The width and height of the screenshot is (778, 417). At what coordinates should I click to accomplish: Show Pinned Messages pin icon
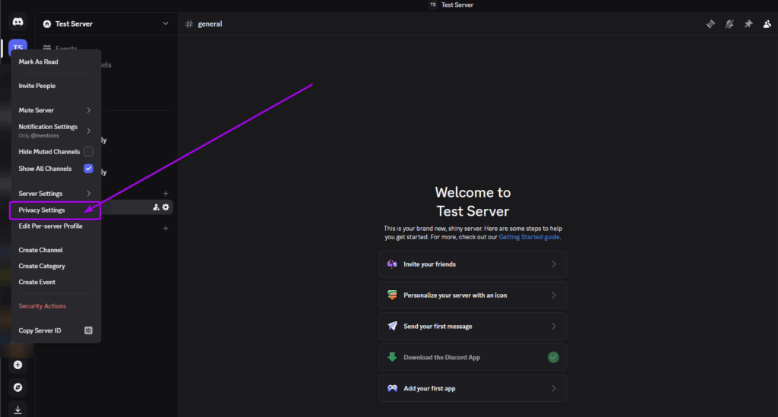[748, 24]
